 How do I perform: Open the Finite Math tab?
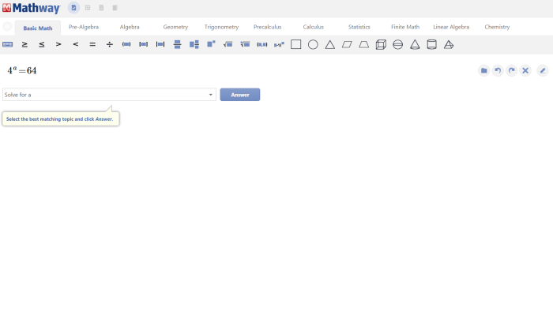(x=404, y=27)
